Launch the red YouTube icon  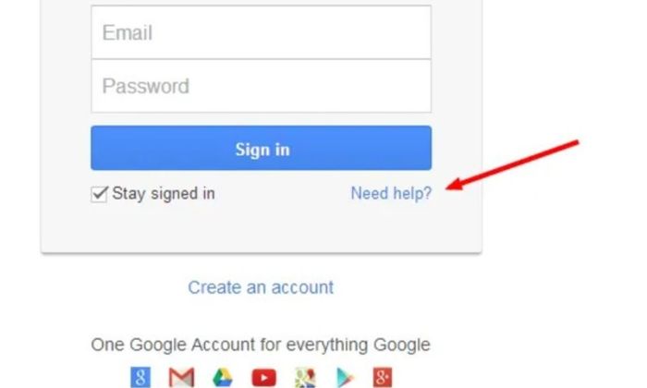click(x=263, y=378)
